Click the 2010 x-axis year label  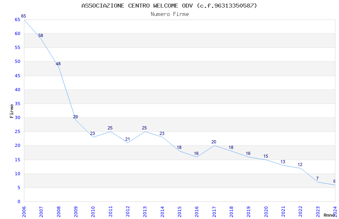point(93,212)
